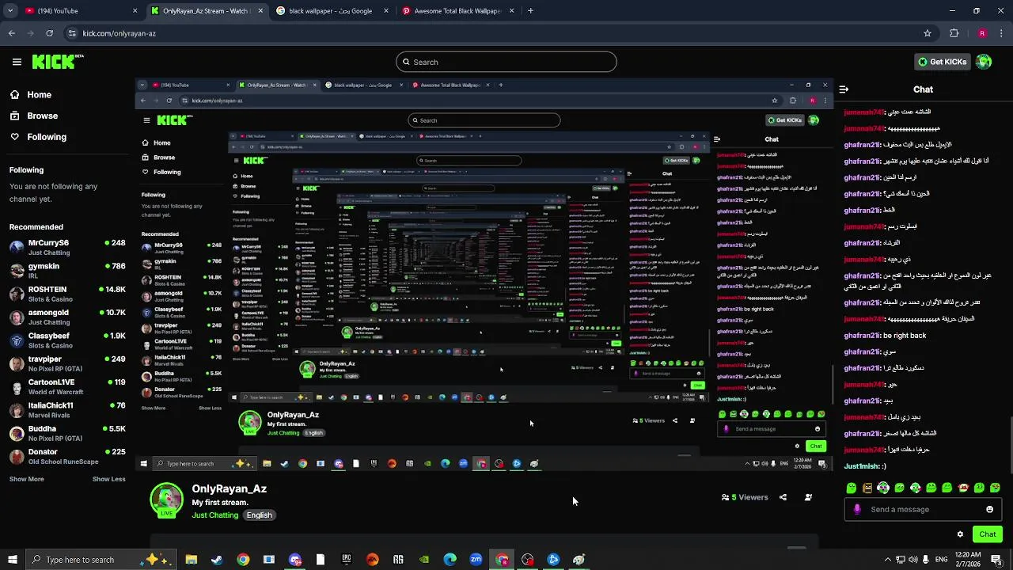Open Chrome tab search dropdown arrow
1013x570 pixels.
click(10, 11)
